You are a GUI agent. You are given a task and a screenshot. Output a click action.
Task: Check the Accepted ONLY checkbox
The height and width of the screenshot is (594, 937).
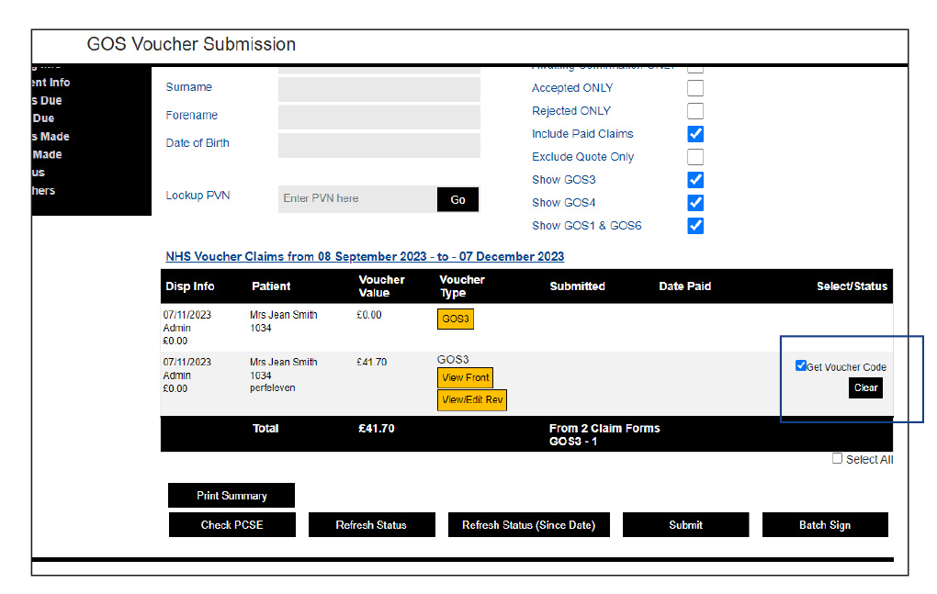[x=695, y=88]
